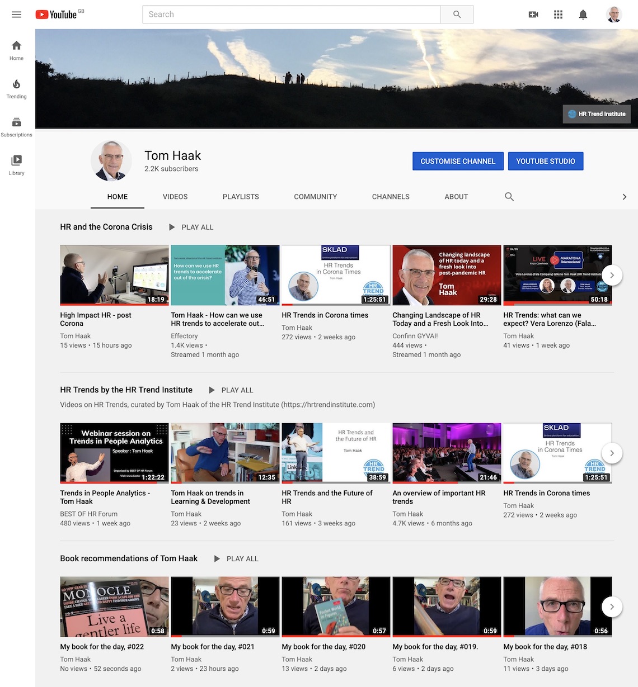
Task: Select the search magnifier icon
Action: click(x=457, y=14)
